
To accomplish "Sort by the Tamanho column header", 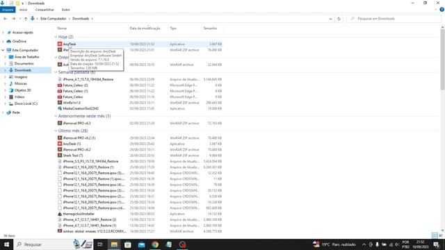I will tap(210, 28).
